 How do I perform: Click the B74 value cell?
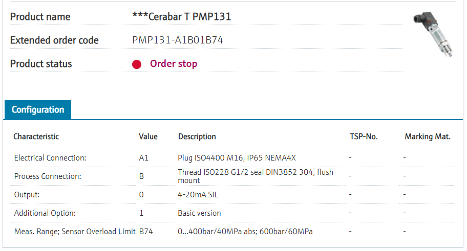(146, 232)
